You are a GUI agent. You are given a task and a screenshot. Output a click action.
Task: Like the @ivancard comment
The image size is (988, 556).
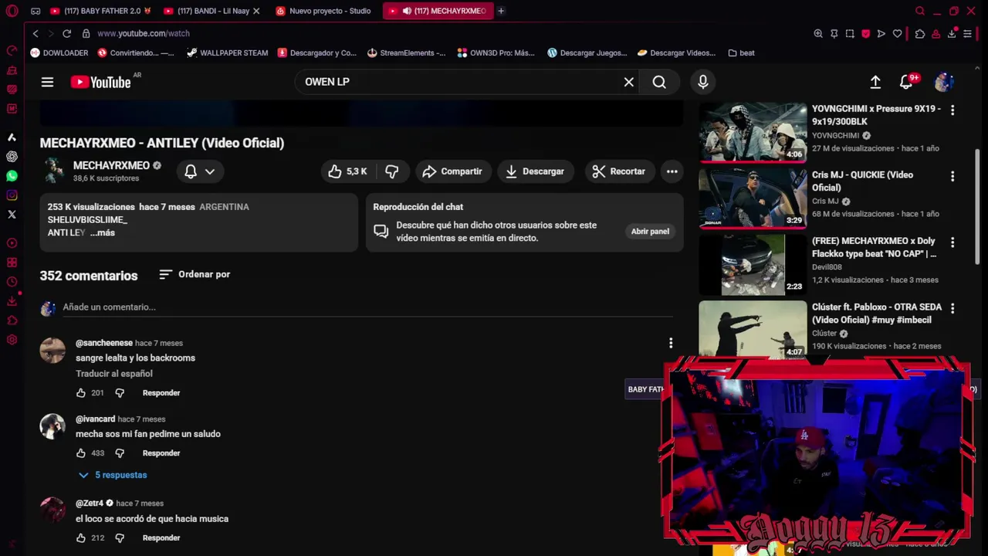coord(81,453)
